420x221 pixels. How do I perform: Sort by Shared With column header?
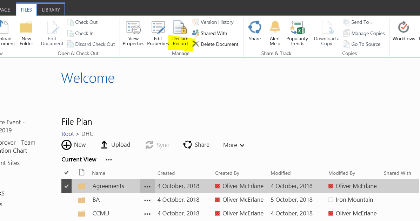tap(398, 173)
